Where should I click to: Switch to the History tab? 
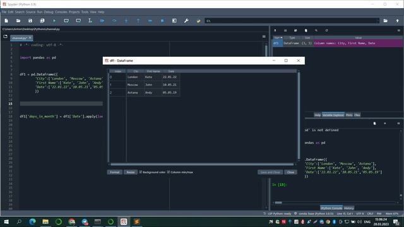point(348,208)
